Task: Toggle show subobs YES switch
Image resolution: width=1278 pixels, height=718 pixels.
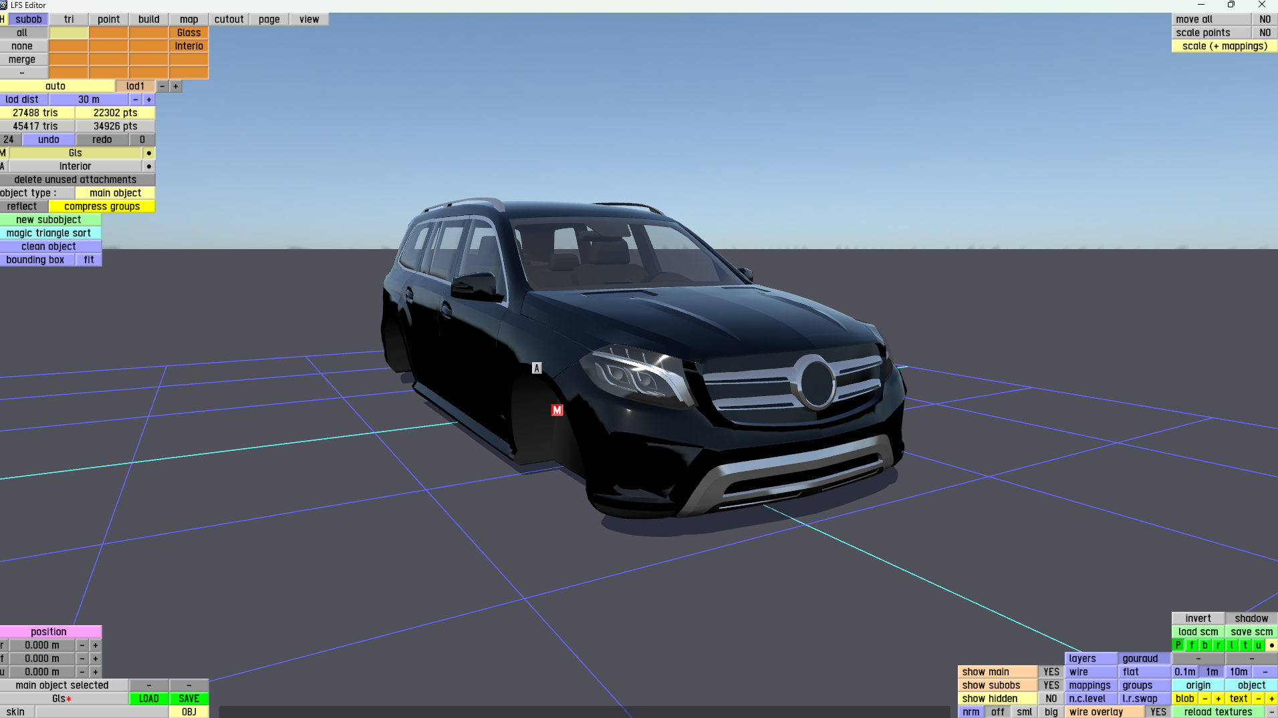Action: click(x=1051, y=685)
